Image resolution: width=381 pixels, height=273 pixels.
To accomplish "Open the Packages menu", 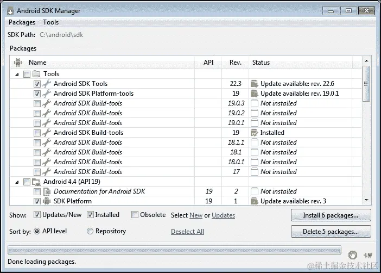I will [x=22, y=22].
